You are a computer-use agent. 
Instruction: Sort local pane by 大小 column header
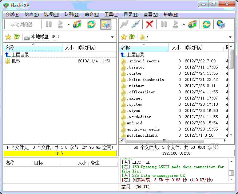coord(69,47)
